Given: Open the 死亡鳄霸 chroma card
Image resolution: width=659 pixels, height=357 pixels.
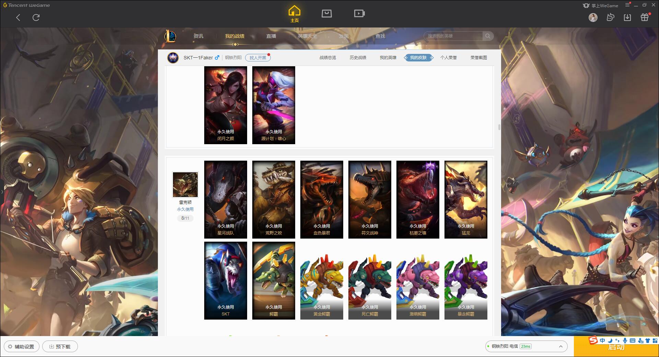Looking at the screenshot, I should pos(370,280).
